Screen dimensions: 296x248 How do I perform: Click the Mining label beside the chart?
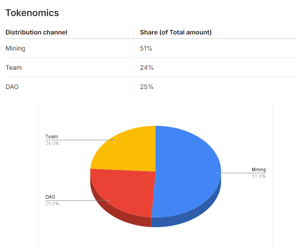259,170
